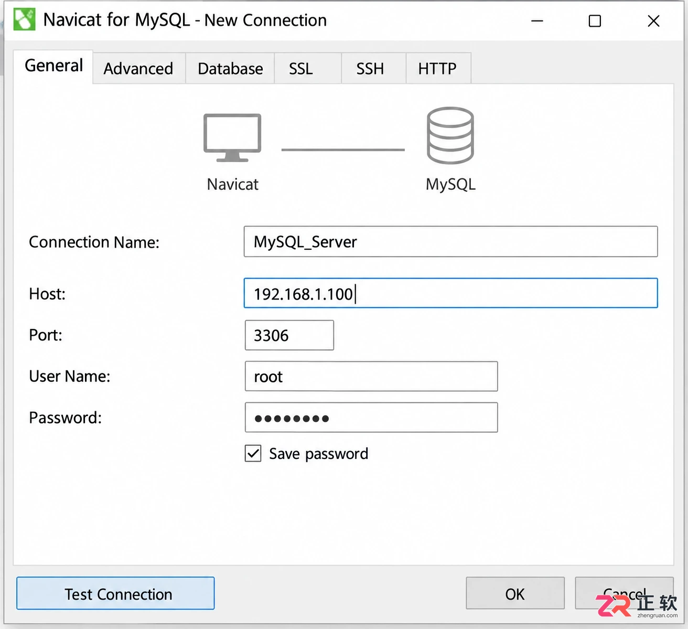Click the 'Port:' label
The image size is (688, 629).
coord(46,335)
